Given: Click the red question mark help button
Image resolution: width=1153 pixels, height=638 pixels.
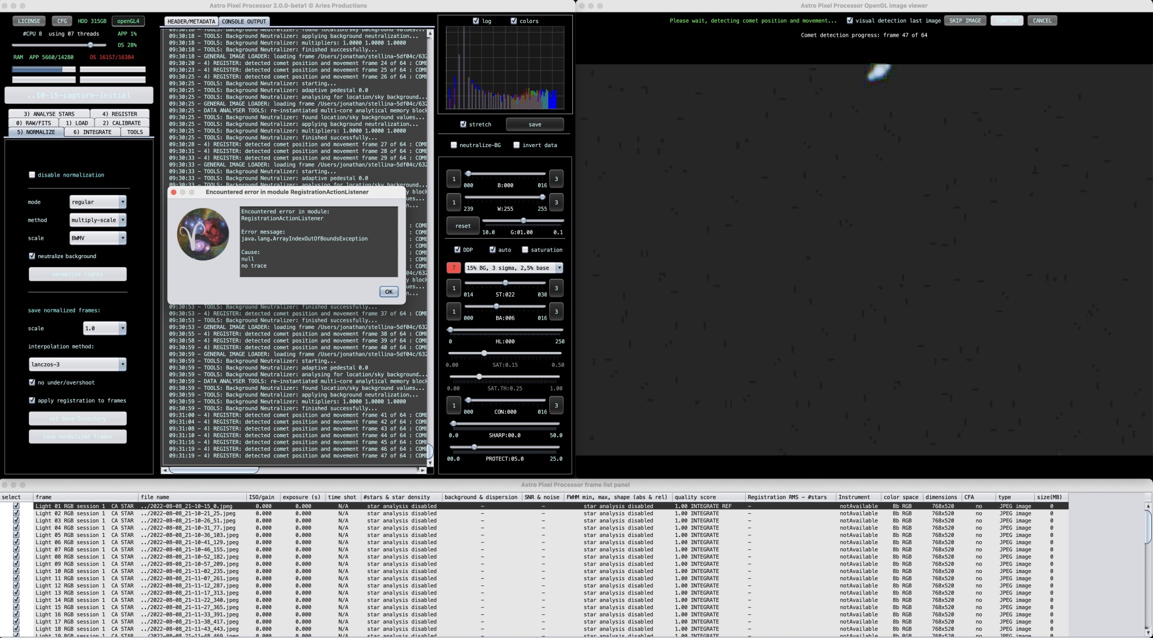Looking at the screenshot, I should pos(453,268).
